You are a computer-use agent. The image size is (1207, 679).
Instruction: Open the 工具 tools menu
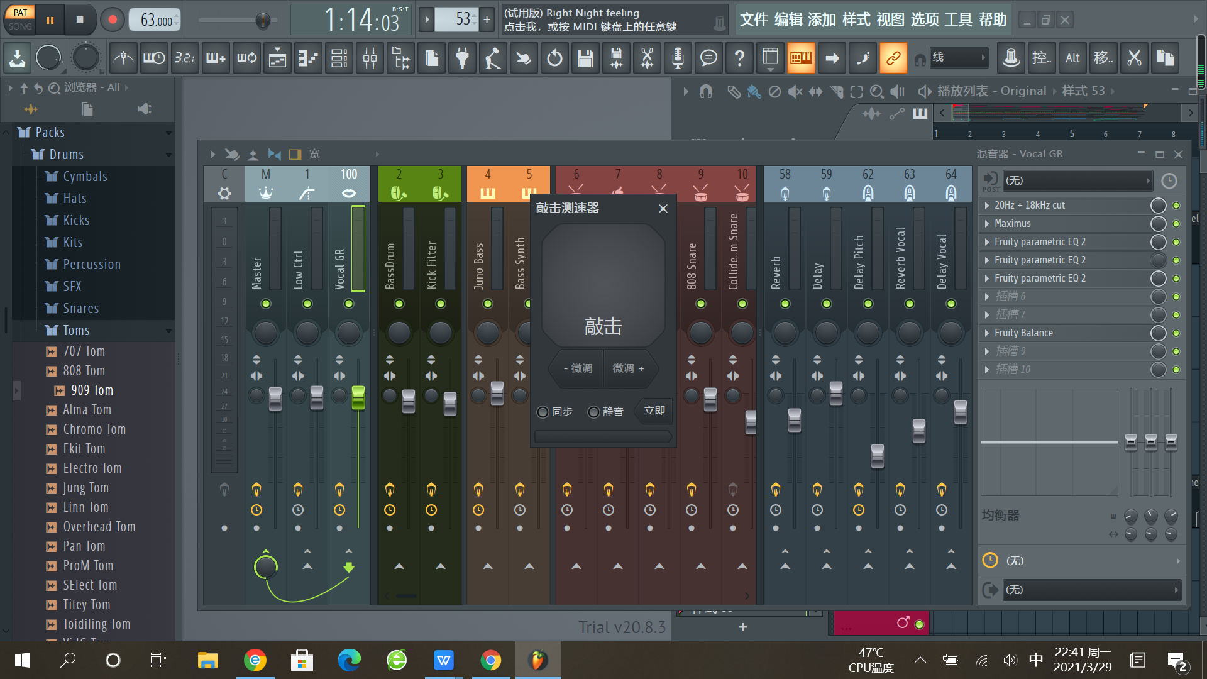[x=958, y=20]
